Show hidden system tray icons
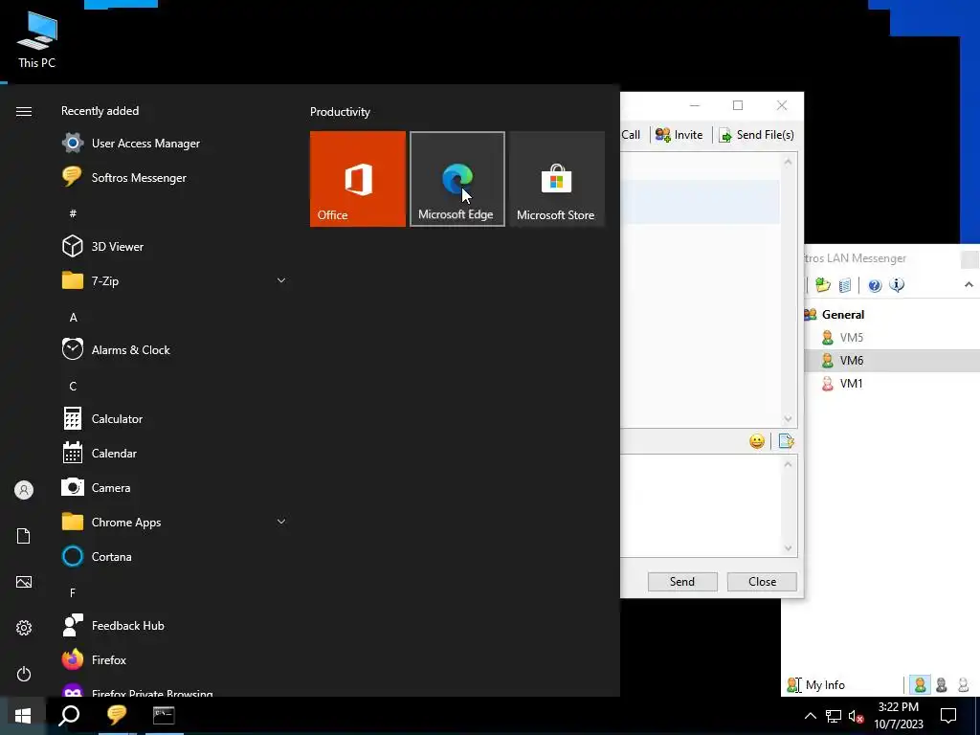980x735 pixels. (810, 716)
